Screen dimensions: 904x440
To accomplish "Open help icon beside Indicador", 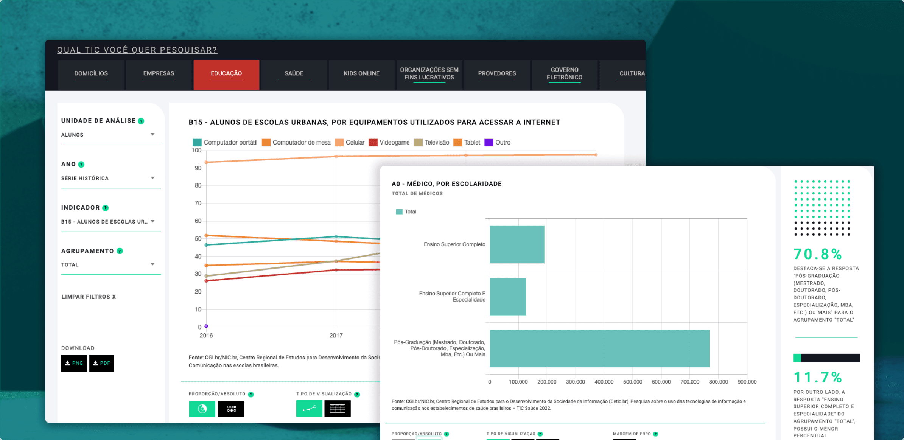I will click(106, 208).
